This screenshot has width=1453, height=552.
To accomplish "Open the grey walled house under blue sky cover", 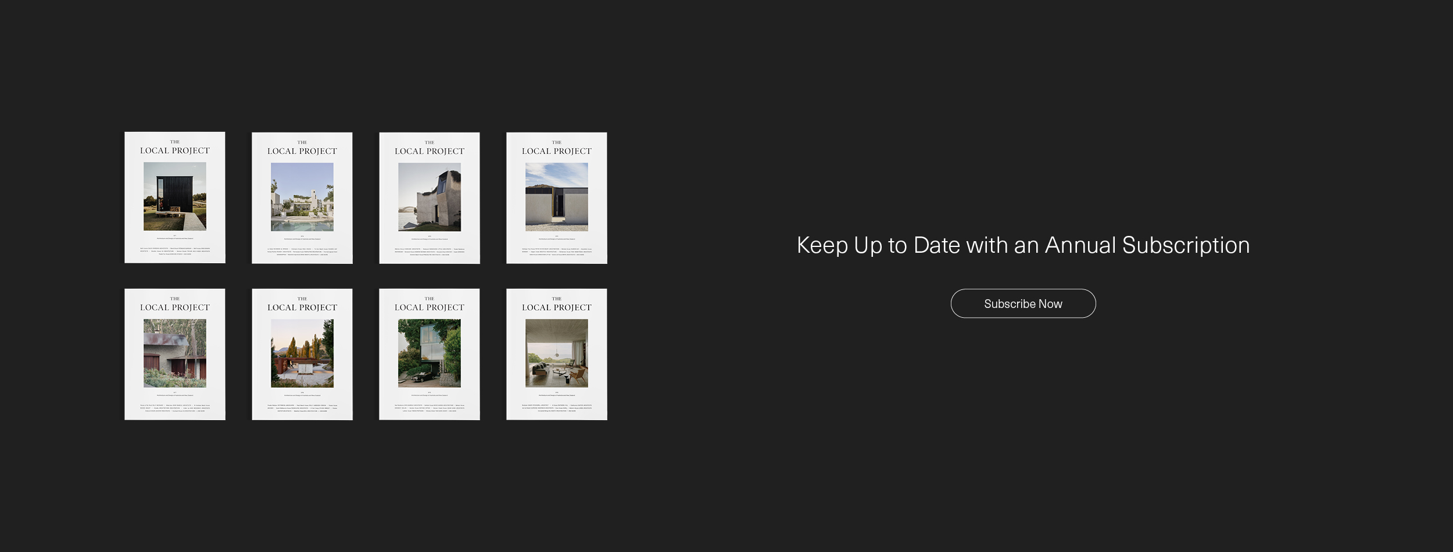I will (557, 198).
